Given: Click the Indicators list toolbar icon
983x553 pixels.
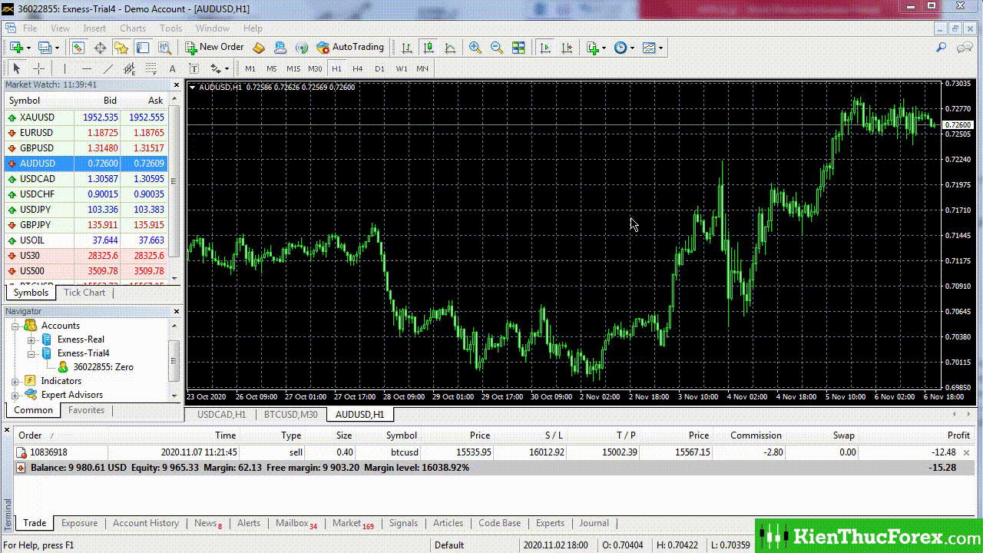Looking at the screenshot, I should click(592, 48).
